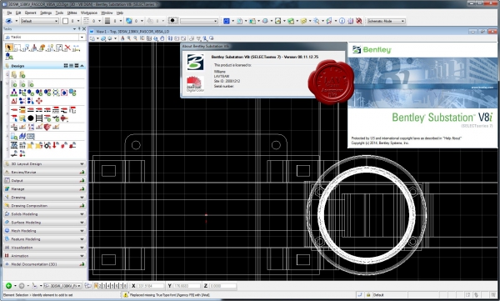Open the Utilities menu
The image size is (500, 301).
pyautogui.click(x=72, y=13)
